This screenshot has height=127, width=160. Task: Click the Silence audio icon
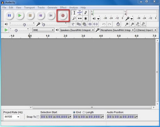95,24
